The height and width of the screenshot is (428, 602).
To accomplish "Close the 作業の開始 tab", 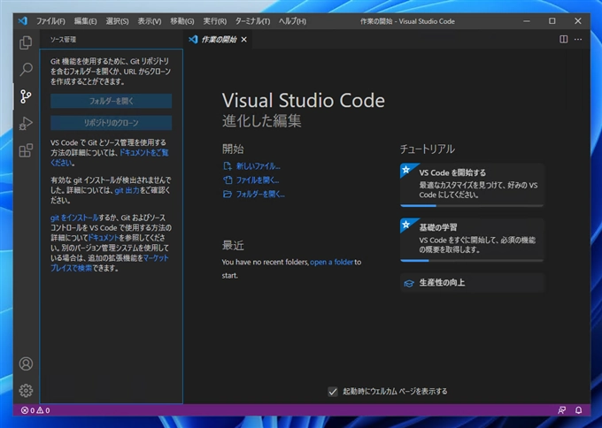I will point(243,40).
